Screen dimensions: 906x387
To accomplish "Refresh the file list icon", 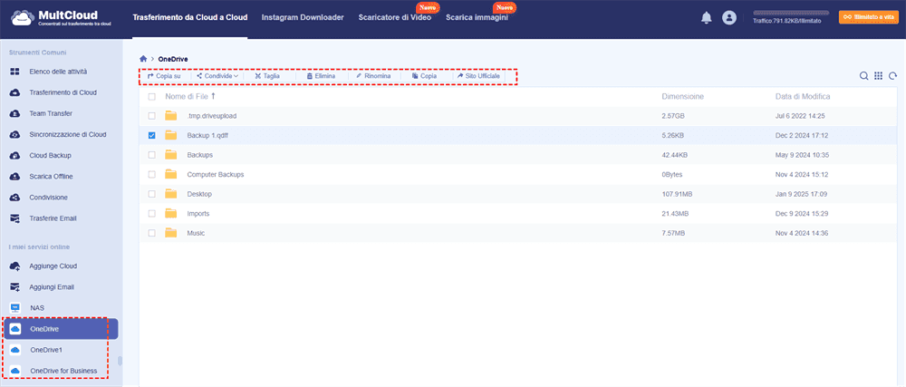I will coord(892,75).
